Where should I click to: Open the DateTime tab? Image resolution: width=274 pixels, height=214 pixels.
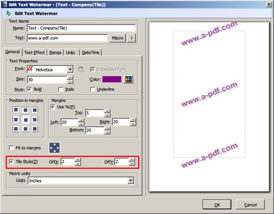click(90, 53)
